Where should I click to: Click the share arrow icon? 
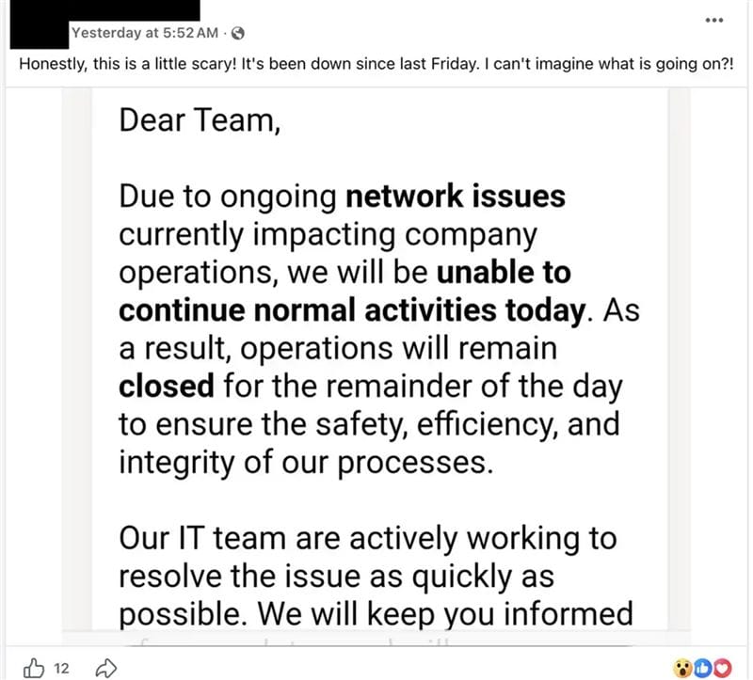106,668
